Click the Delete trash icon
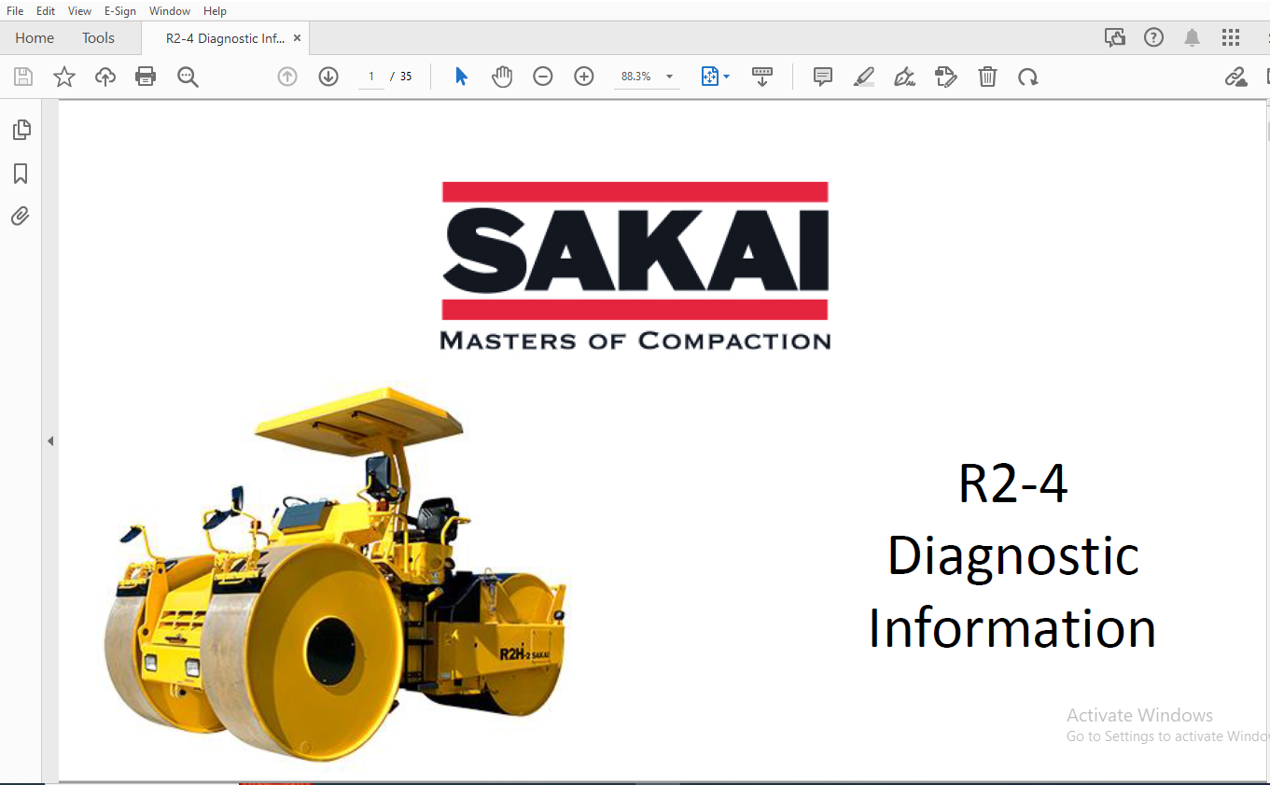Image resolution: width=1270 pixels, height=785 pixels. [987, 77]
